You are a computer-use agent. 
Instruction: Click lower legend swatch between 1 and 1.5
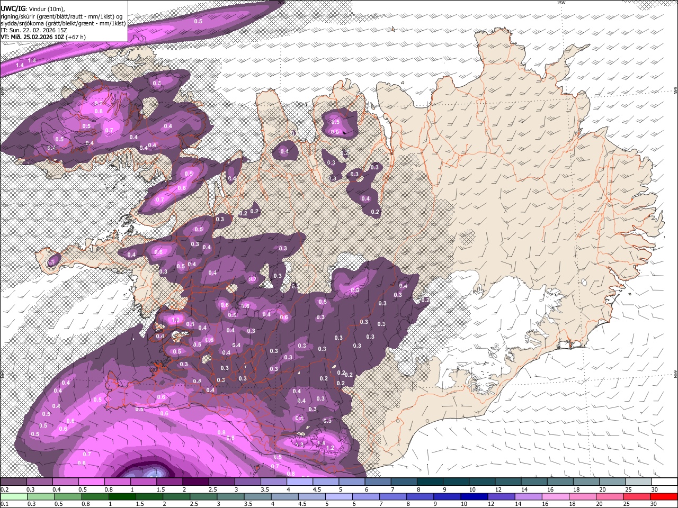point(122,497)
